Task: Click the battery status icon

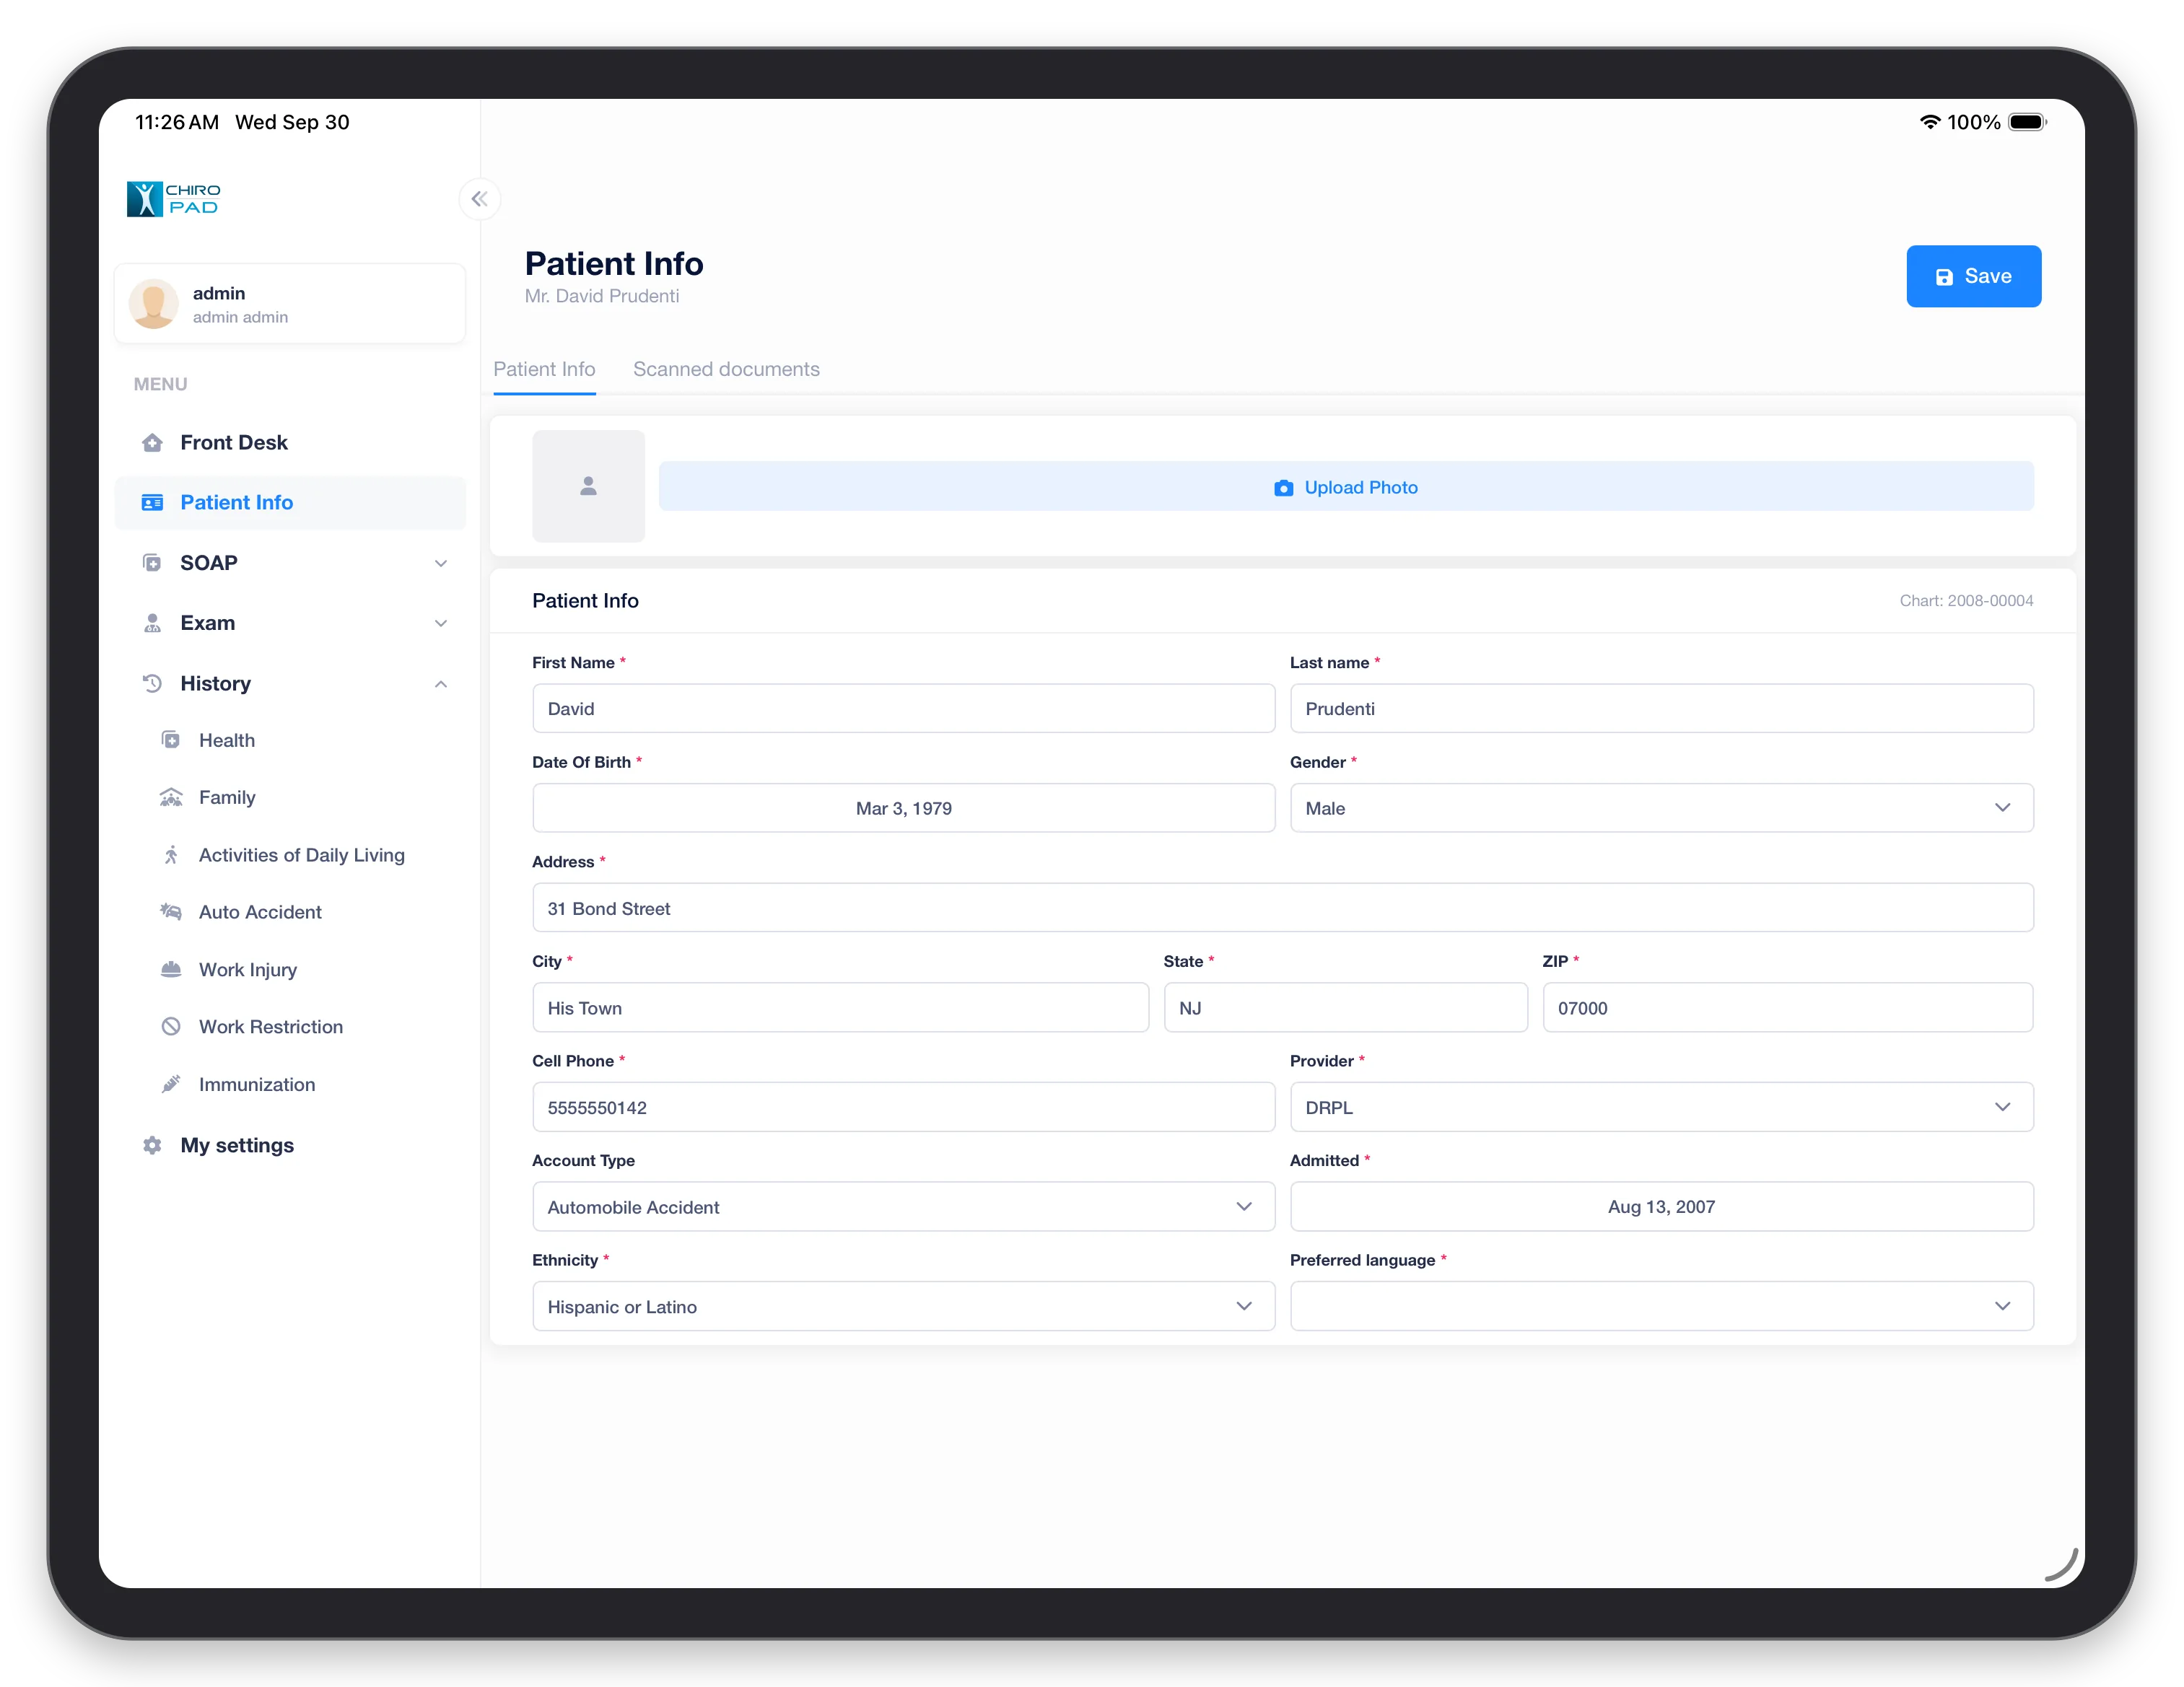Action: coord(2027,122)
